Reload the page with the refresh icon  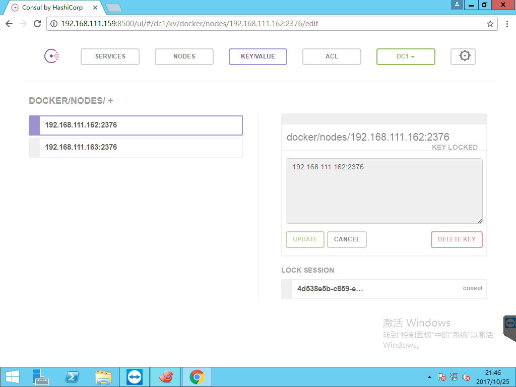coord(37,24)
